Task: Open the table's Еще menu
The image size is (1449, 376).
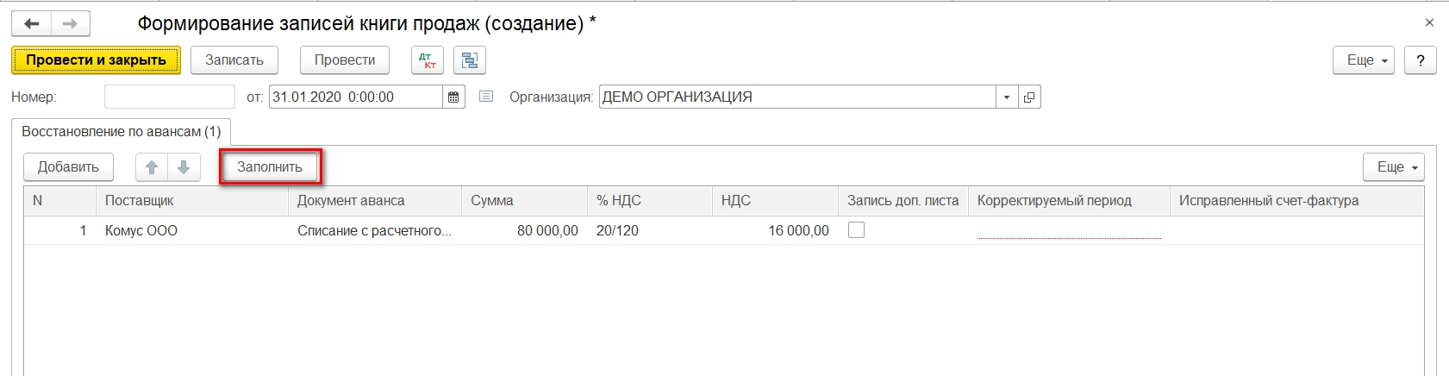Action: (x=1392, y=167)
